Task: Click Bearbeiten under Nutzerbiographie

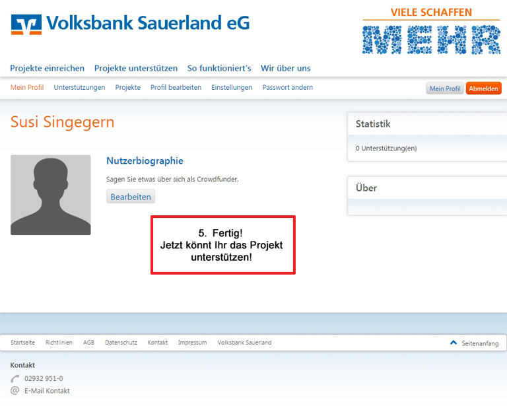Action: pos(131,197)
